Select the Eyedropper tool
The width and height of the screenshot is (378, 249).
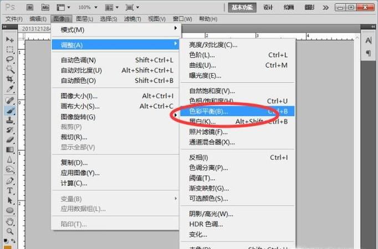9,89
